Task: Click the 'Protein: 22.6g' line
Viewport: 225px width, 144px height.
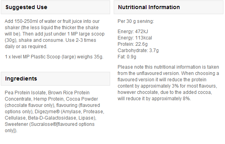Action: [x=133, y=44]
